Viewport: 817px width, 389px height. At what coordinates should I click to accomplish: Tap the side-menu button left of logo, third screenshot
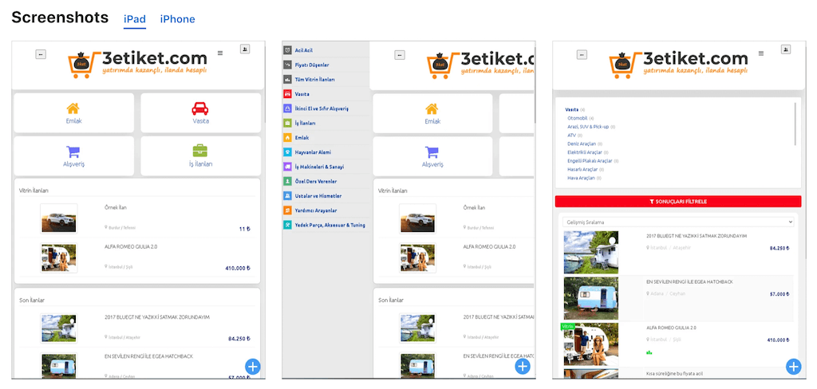pyautogui.click(x=582, y=55)
